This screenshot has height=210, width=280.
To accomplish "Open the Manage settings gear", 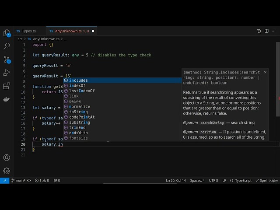I will point(7,171).
